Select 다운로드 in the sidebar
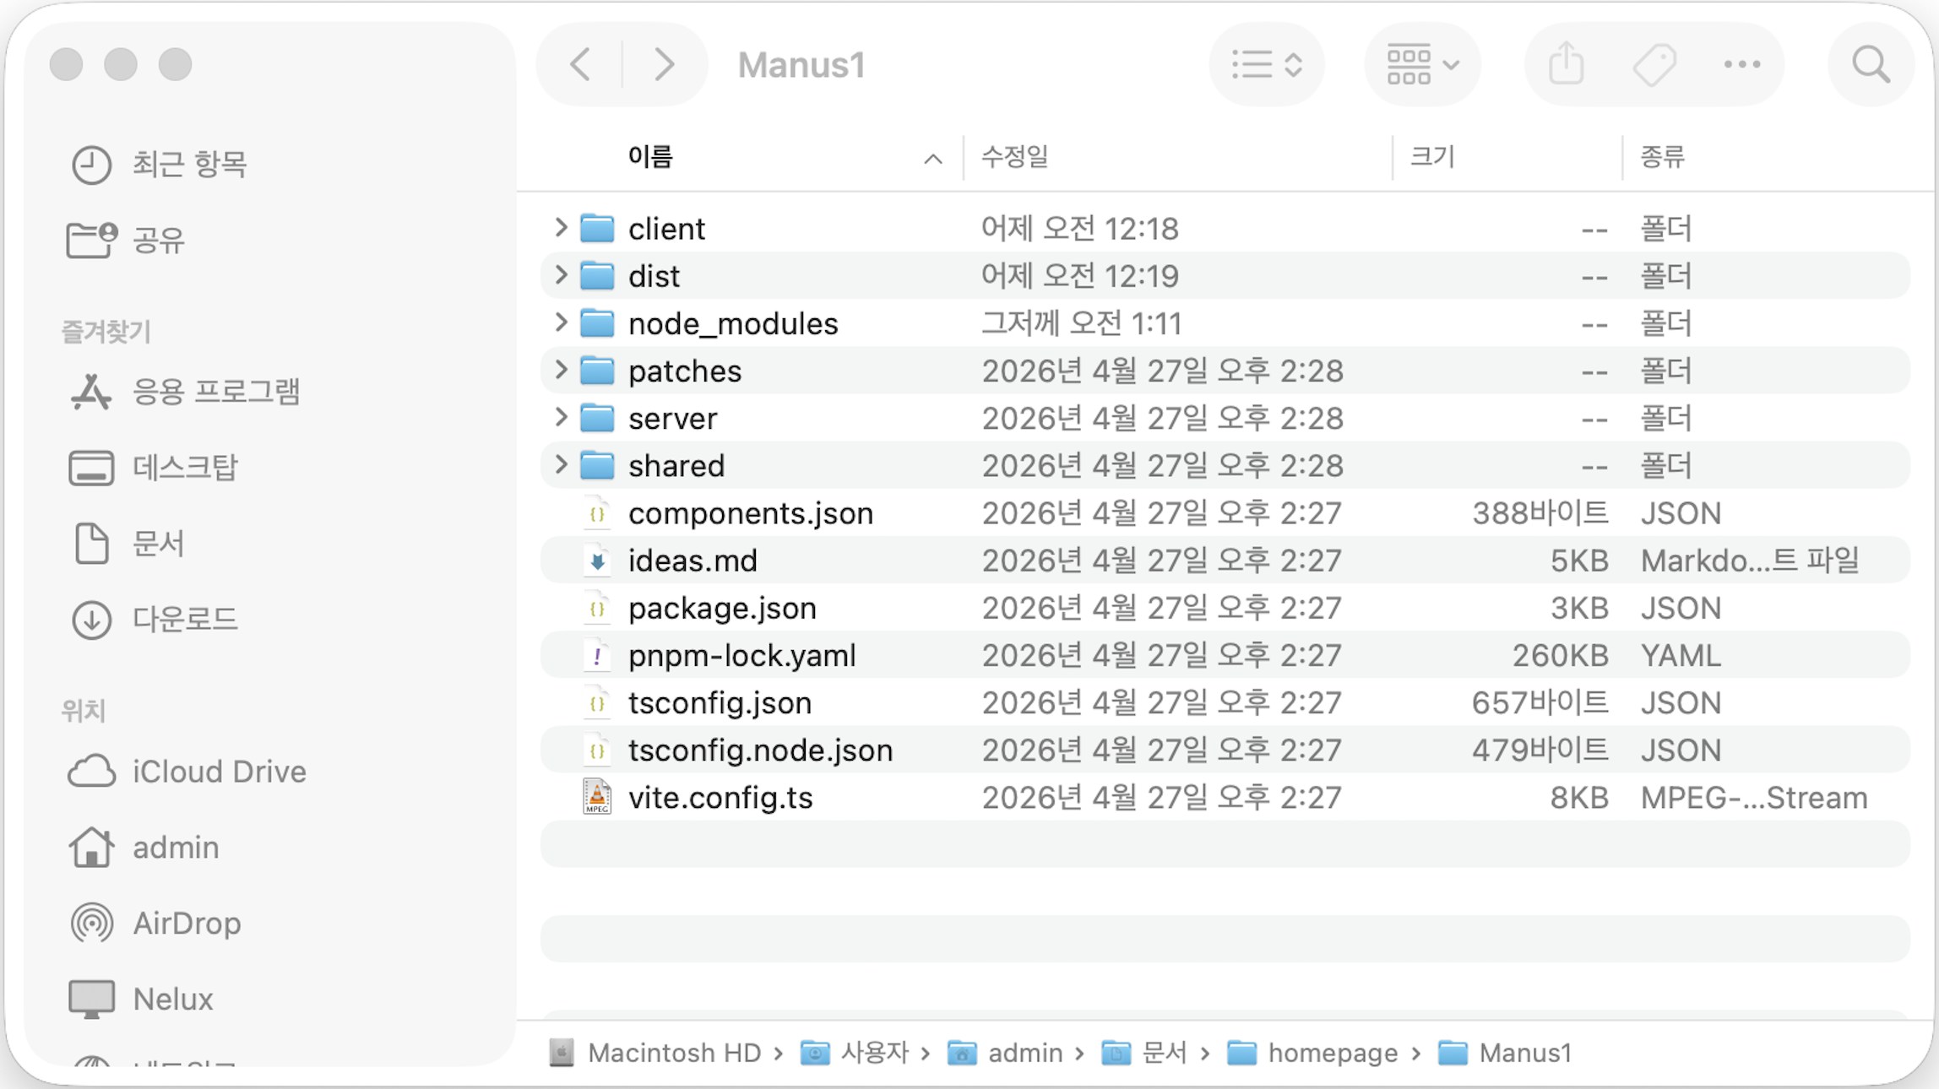The image size is (1939, 1089). click(184, 619)
